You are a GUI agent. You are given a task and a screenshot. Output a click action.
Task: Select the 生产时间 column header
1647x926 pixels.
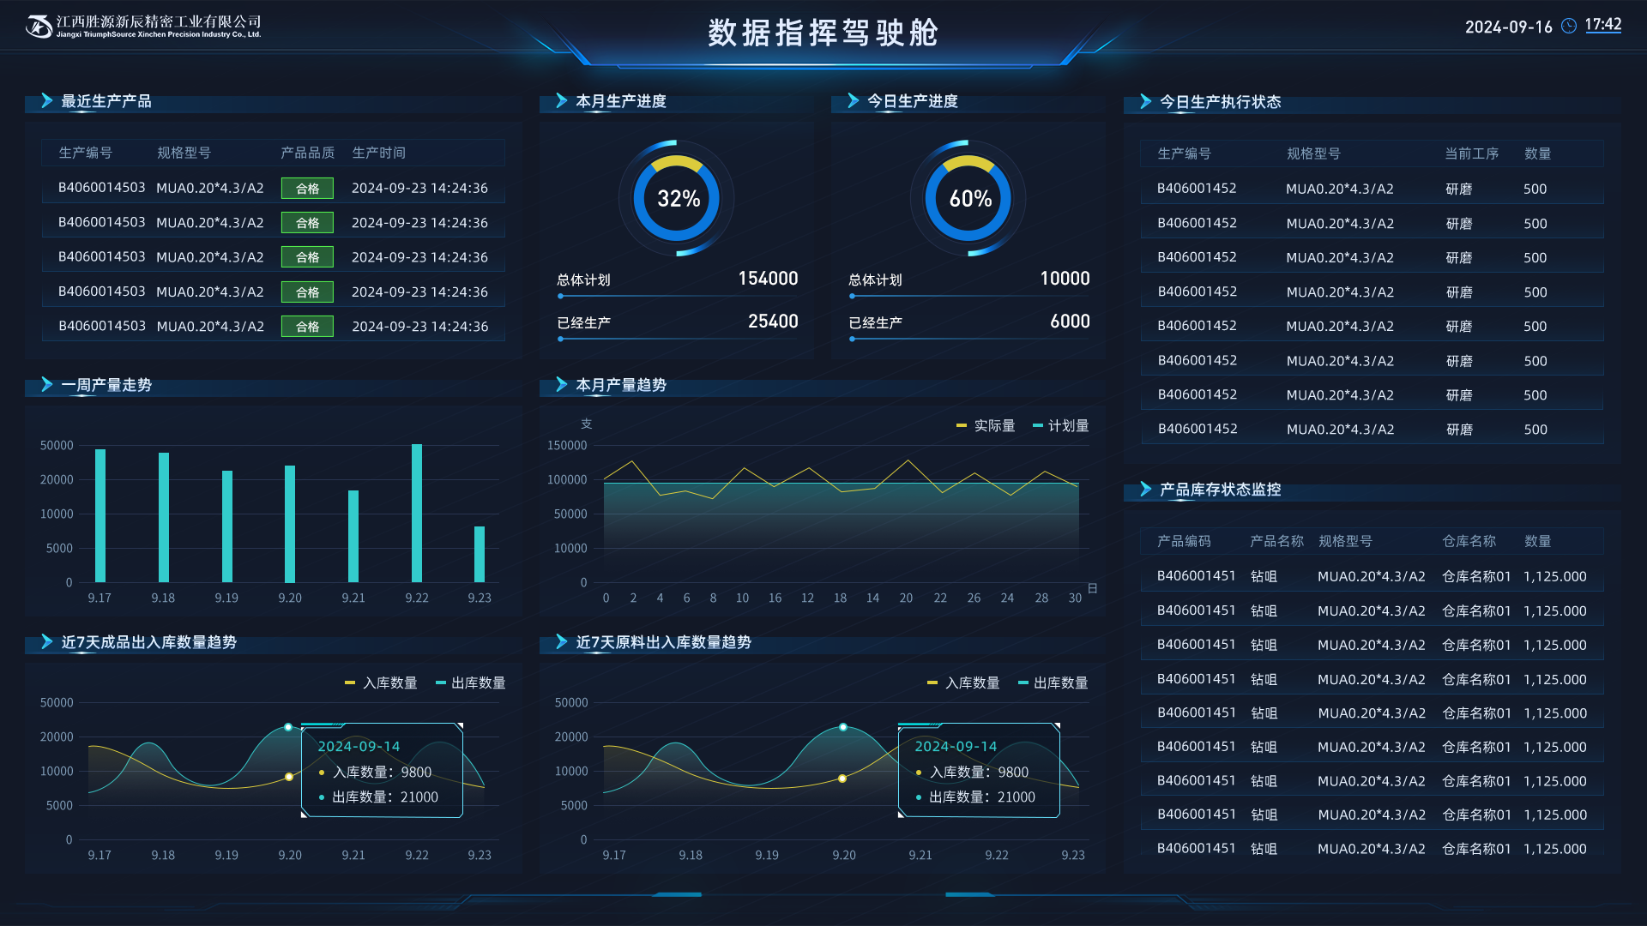coord(378,153)
